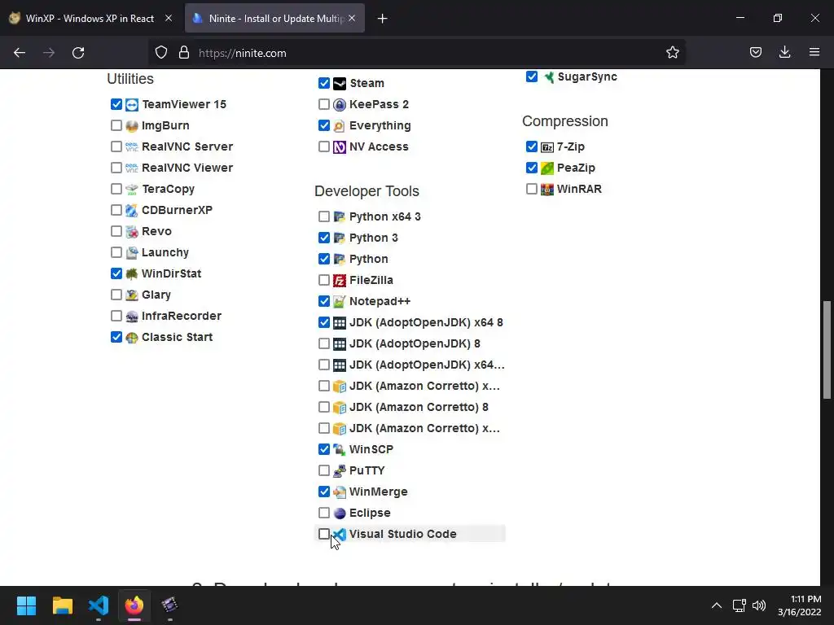Show site information shield icon
The width and height of the screenshot is (834, 625).
point(161,52)
